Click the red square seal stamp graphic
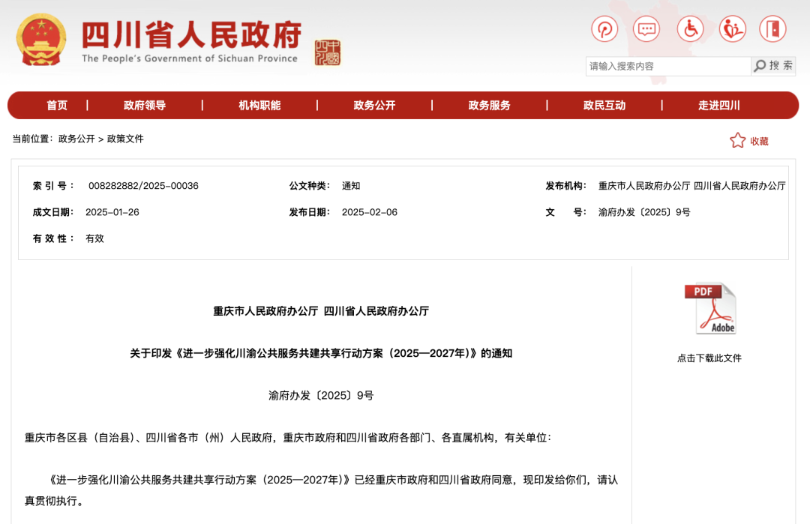The width and height of the screenshot is (810, 524). pyautogui.click(x=325, y=52)
